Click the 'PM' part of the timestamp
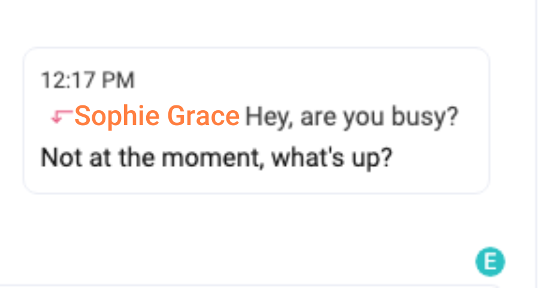 (x=118, y=80)
